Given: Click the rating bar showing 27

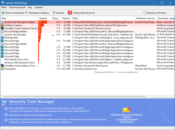Looking at the screenshot, I should point(40,28).
